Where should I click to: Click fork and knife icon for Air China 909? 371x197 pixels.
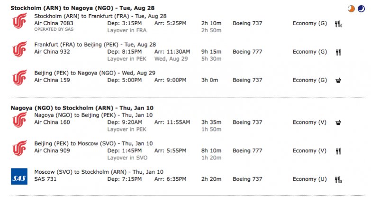tap(338, 151)
